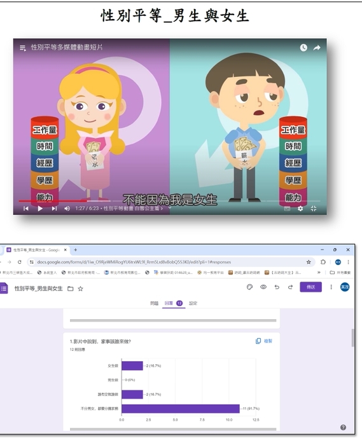Click the 女生做 bar in chart
The width and height of the screenshot is (362, 445).
point(132,366)
